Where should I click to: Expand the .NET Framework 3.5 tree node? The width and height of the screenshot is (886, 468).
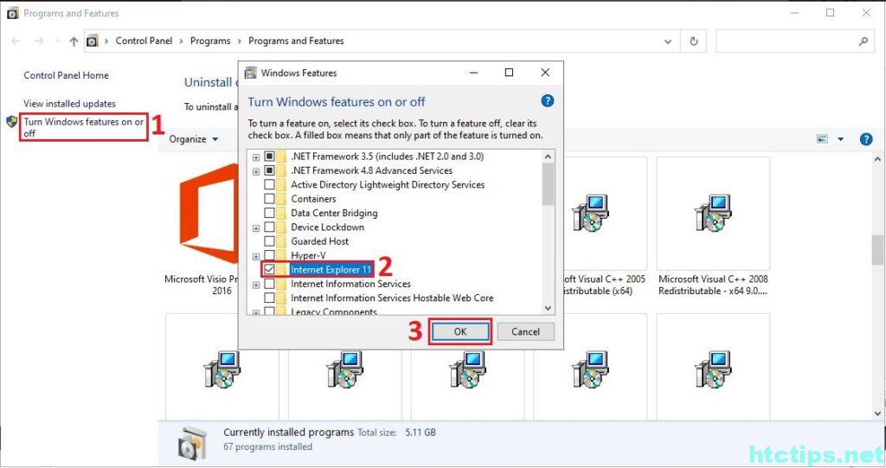(256, 157)
